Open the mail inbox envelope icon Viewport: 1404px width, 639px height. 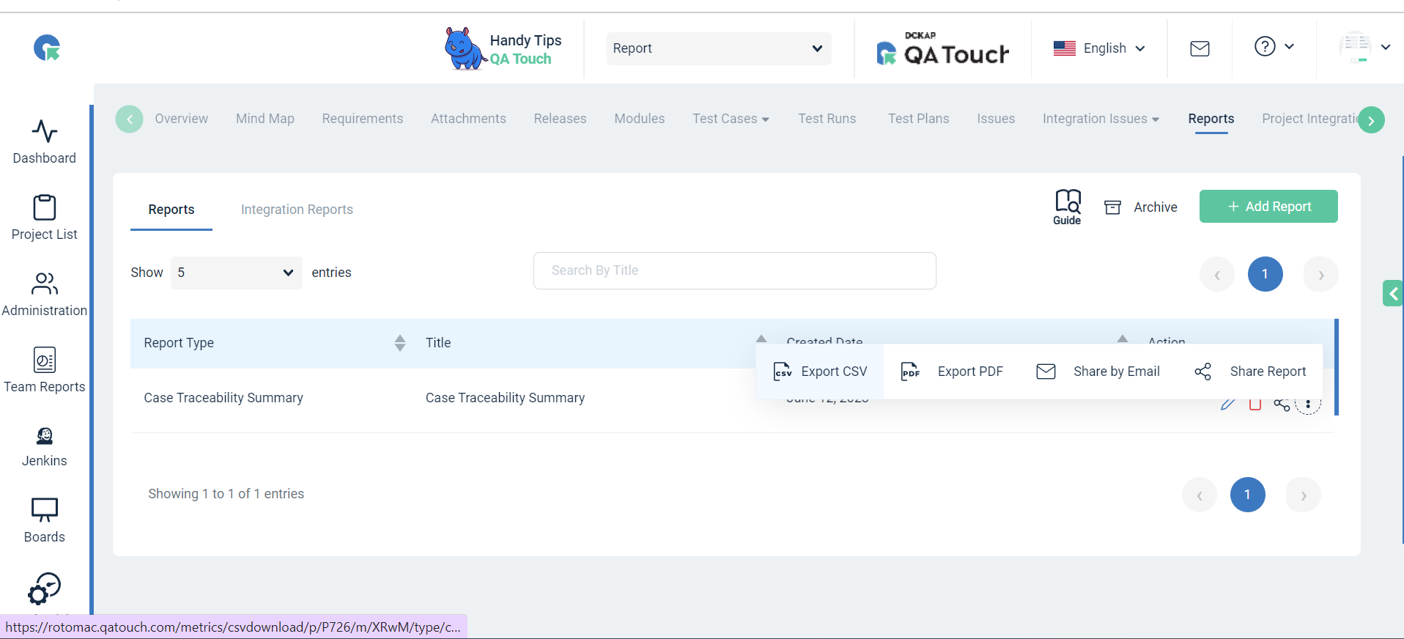[x=1200, y=48]
